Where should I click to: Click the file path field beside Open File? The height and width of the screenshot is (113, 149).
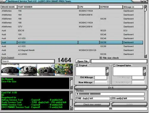click(119, 61)
